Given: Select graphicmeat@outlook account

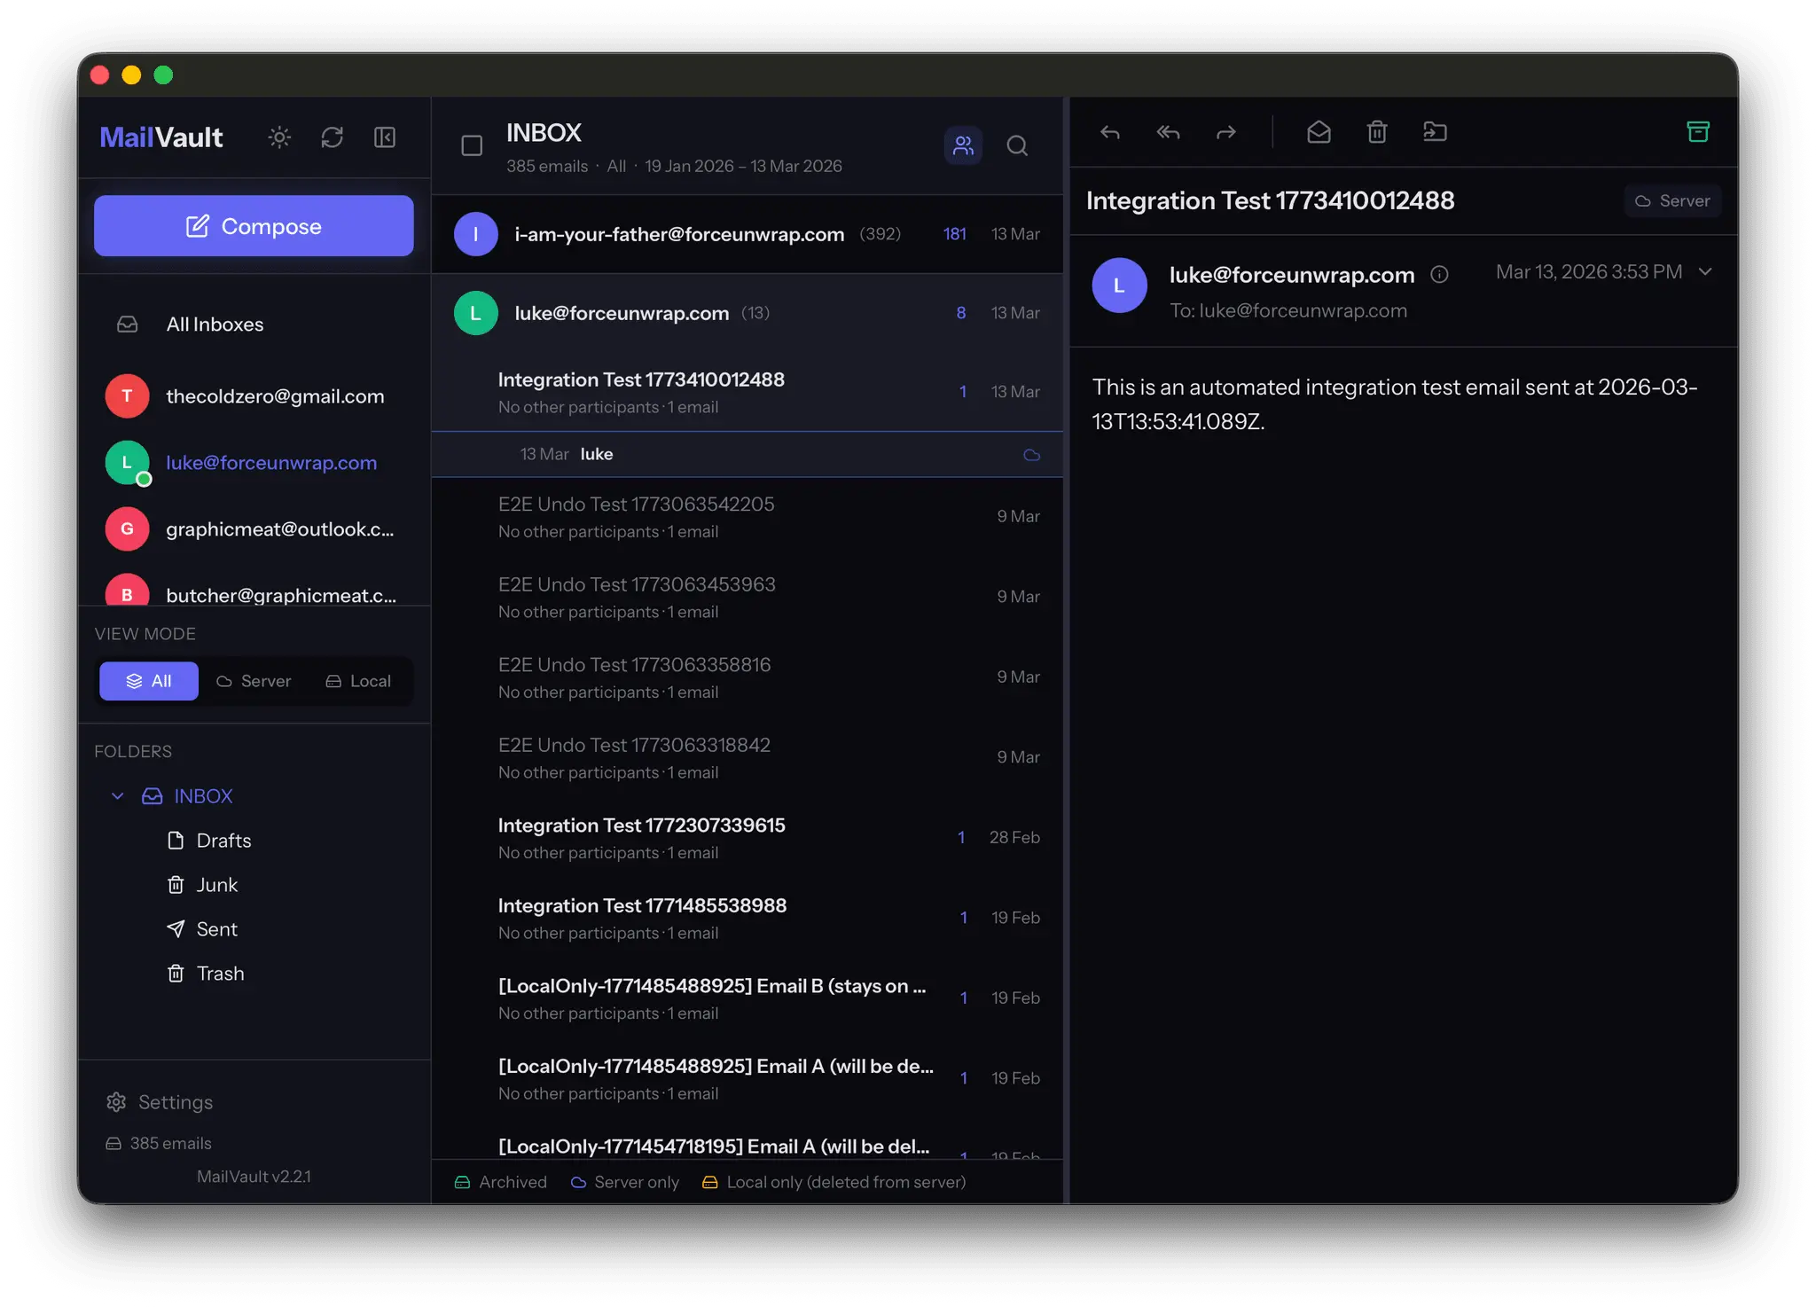Looking at the screenshot, I should pos(254,529).
